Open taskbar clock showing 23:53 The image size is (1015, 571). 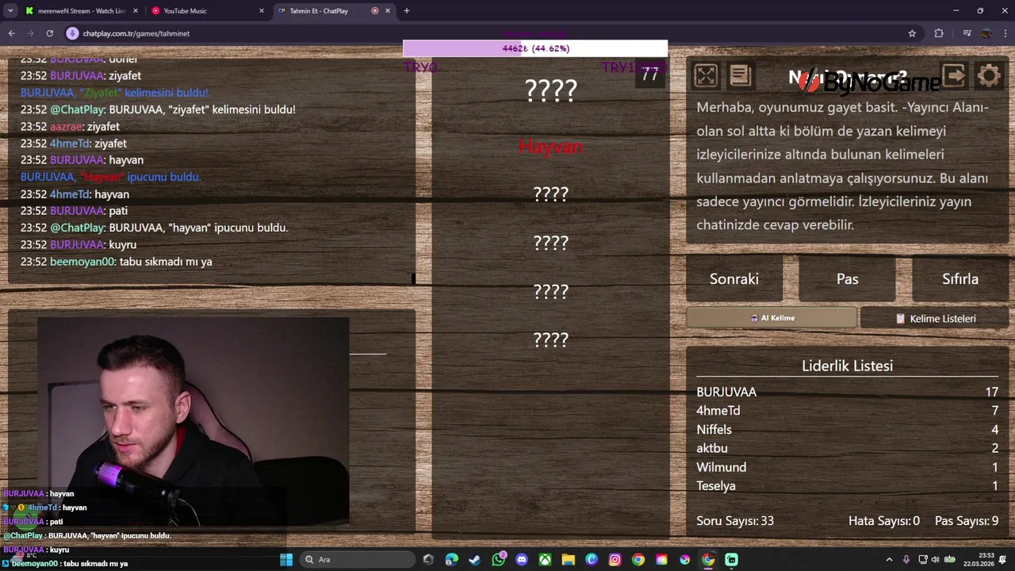[x=979, y=560]
